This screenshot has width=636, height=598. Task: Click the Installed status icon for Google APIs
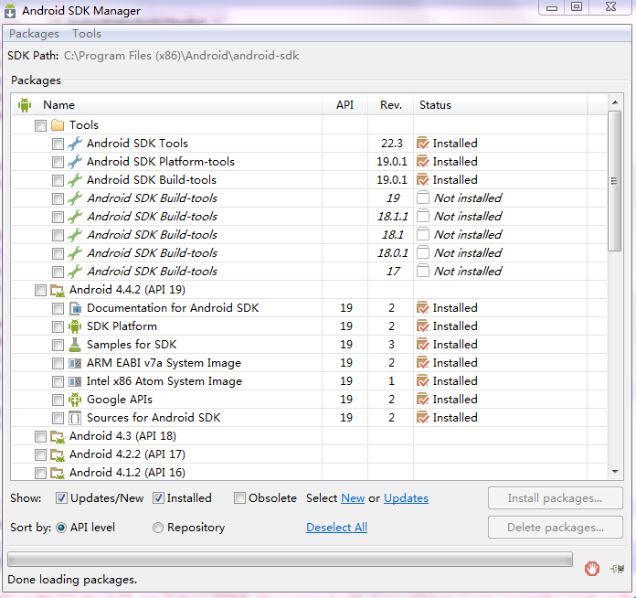(423, 400)
